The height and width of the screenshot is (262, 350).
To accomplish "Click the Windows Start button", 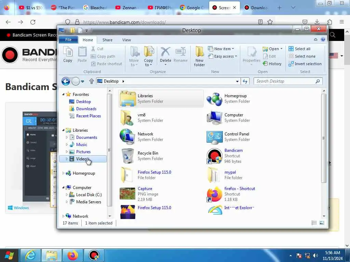I will click(x=9, y=255).
